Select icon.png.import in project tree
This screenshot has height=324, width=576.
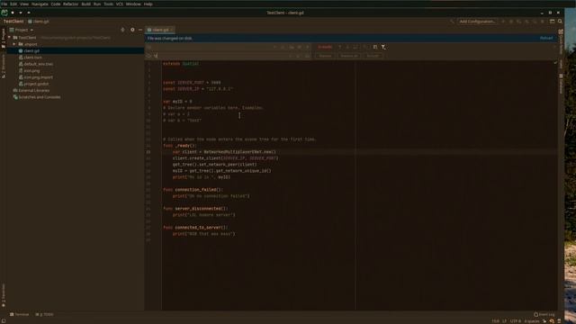pyautogui.click(x=38, y=77)
